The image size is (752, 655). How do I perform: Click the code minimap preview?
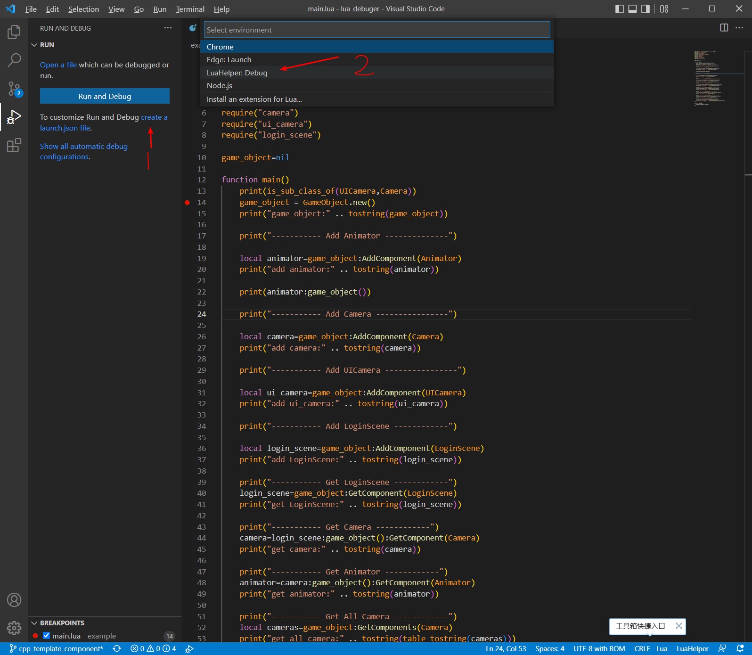(x=711, y=78)
